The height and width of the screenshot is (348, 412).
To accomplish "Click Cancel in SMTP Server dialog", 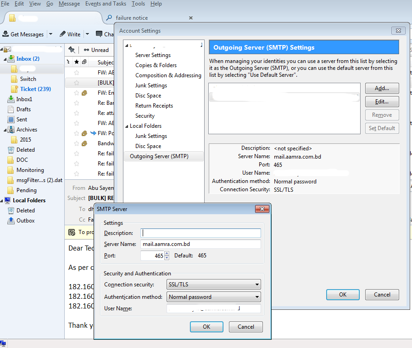I will click(246, 327).
